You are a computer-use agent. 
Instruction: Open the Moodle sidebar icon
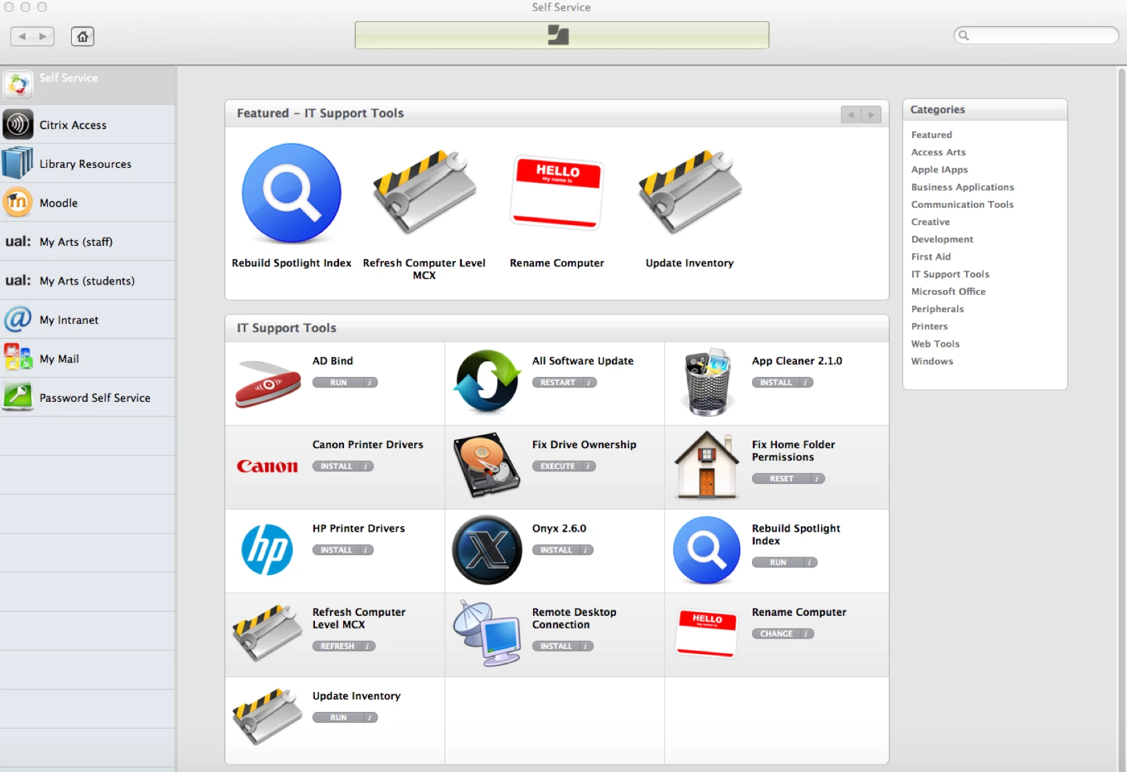click(x=18, y=202)
